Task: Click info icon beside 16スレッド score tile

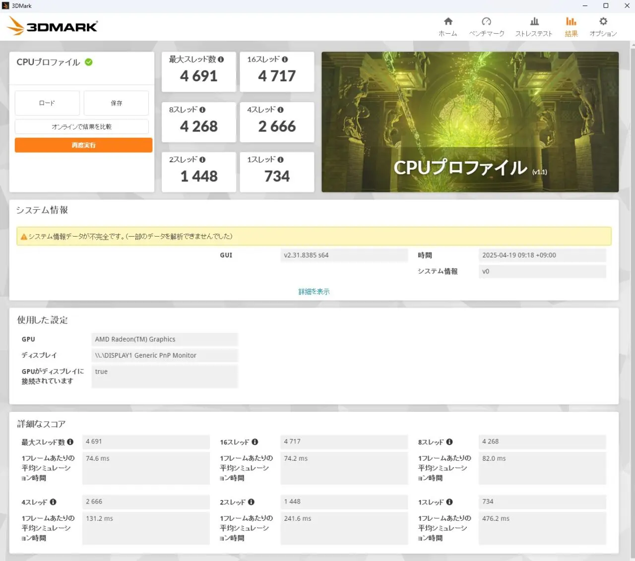Action: click(x=285, y=60)
